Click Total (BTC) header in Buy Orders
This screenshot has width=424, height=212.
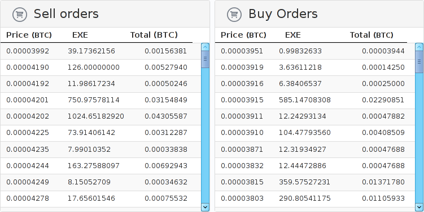[x=371, y=35]
